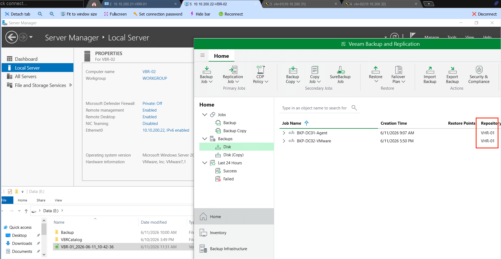Open the Inventory view
The height and width of the screenshot is (259, 501).
[234, 233]
